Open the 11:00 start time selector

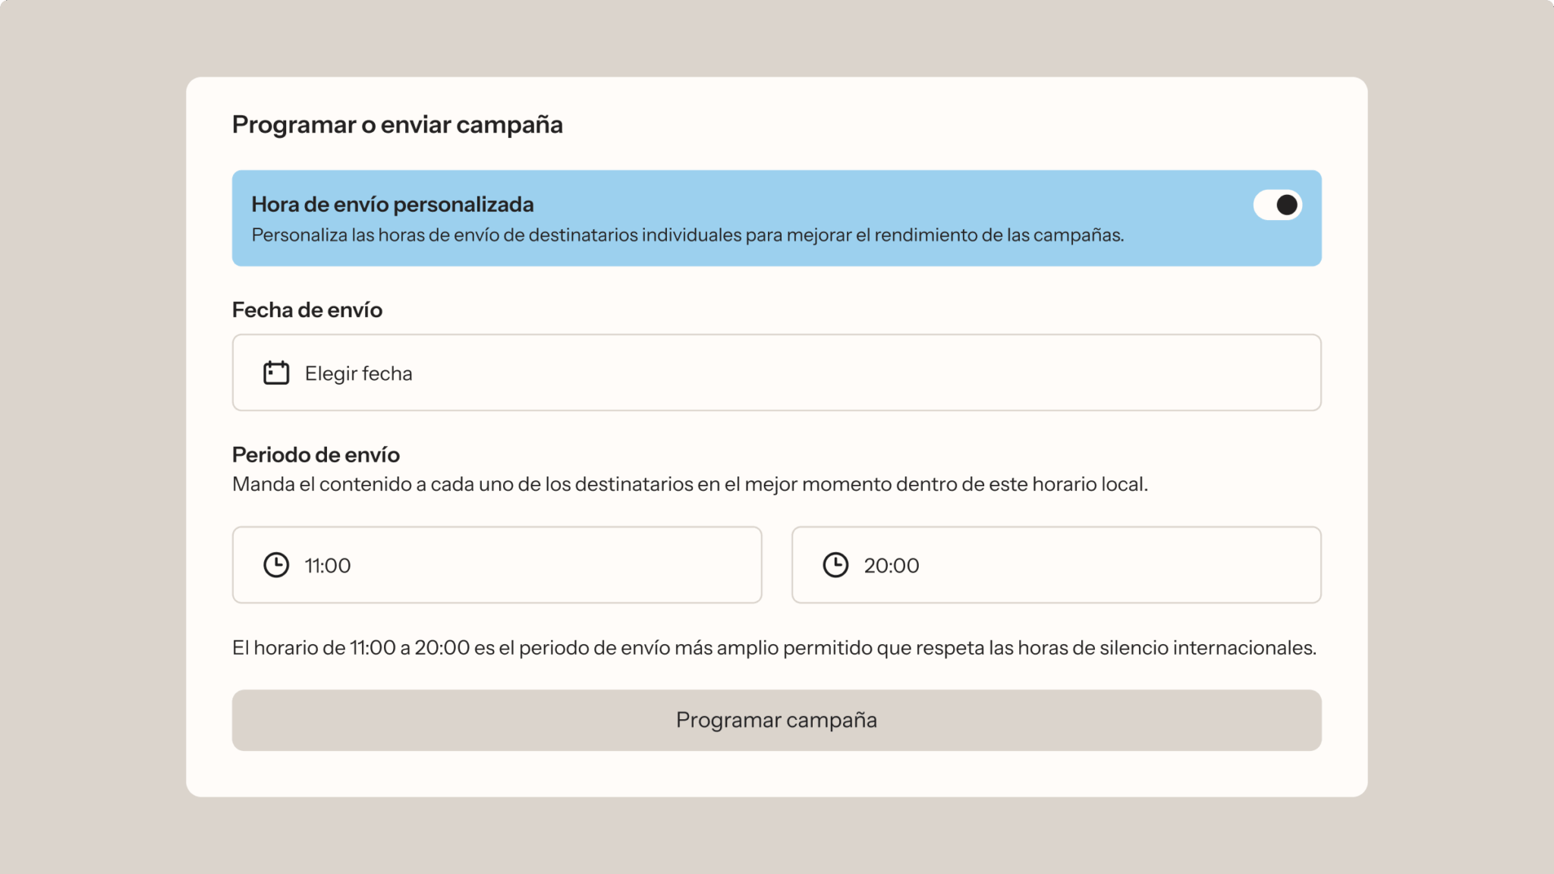(497, 564)
